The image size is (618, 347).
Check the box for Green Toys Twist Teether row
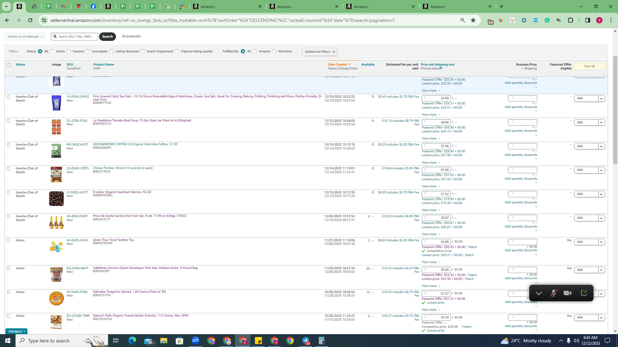tap(9, 240)
